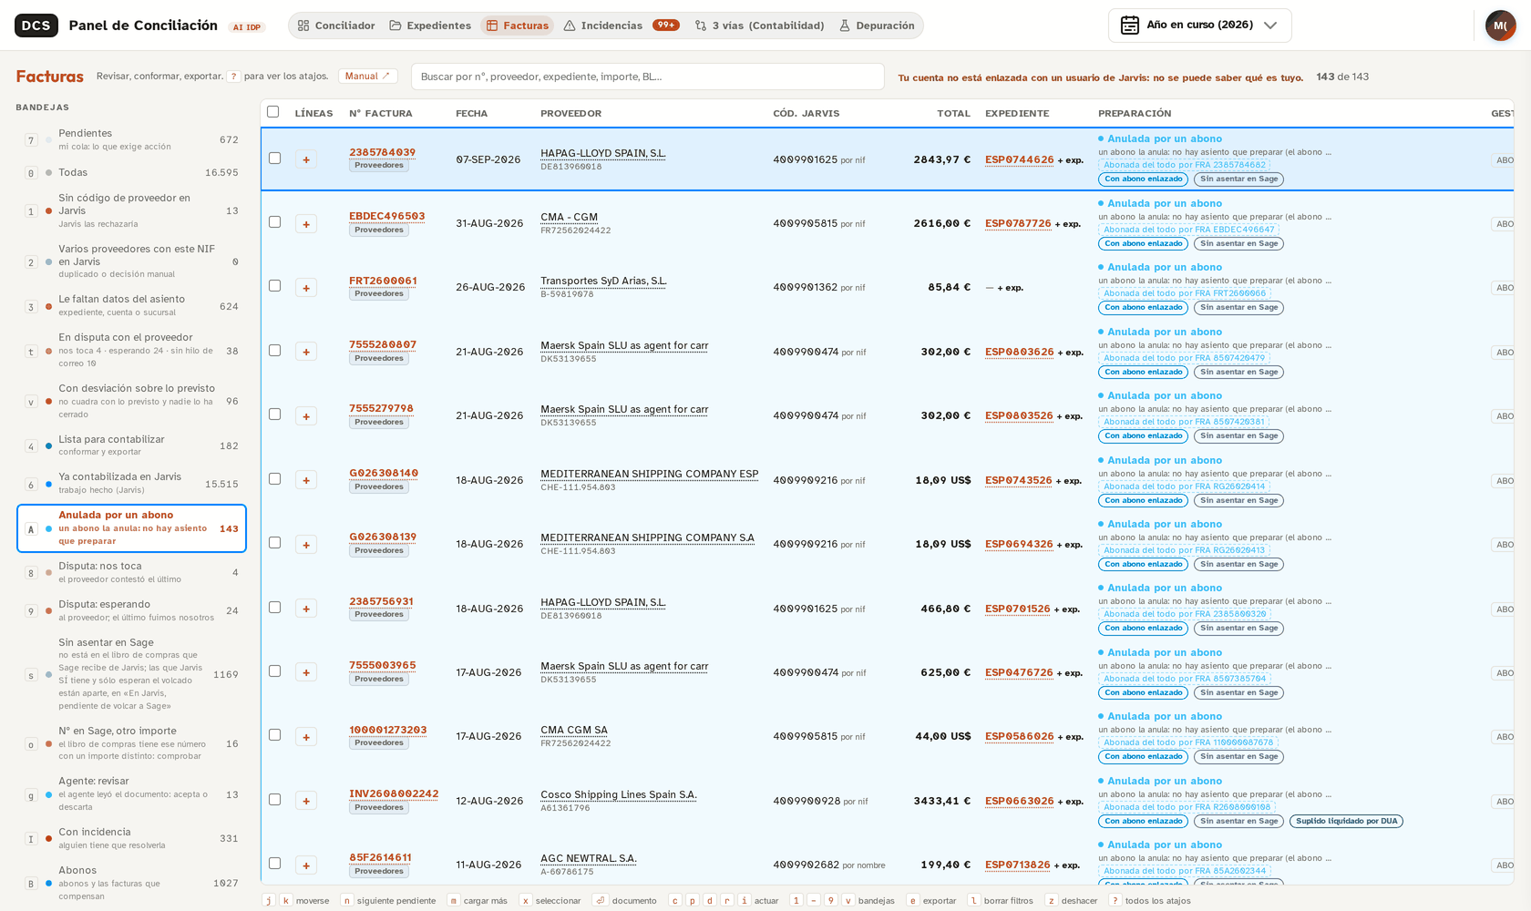Open Ya contabilizada en Jarvis inbox

(x=131, y=484)
